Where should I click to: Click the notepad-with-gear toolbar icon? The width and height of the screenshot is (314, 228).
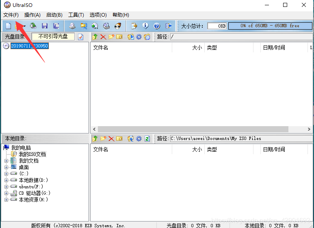(x=134, y=26)
